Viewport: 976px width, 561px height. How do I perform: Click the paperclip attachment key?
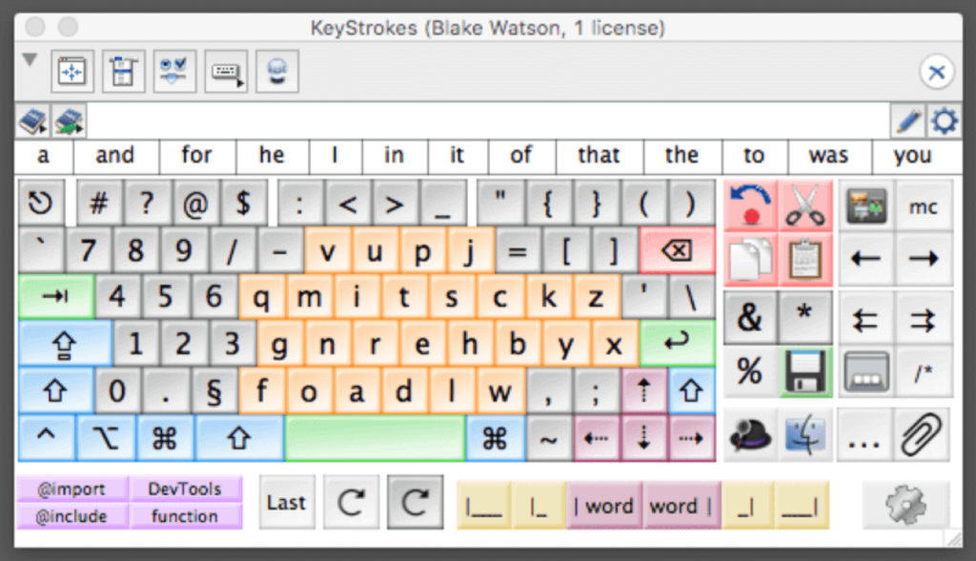point(922,434)
